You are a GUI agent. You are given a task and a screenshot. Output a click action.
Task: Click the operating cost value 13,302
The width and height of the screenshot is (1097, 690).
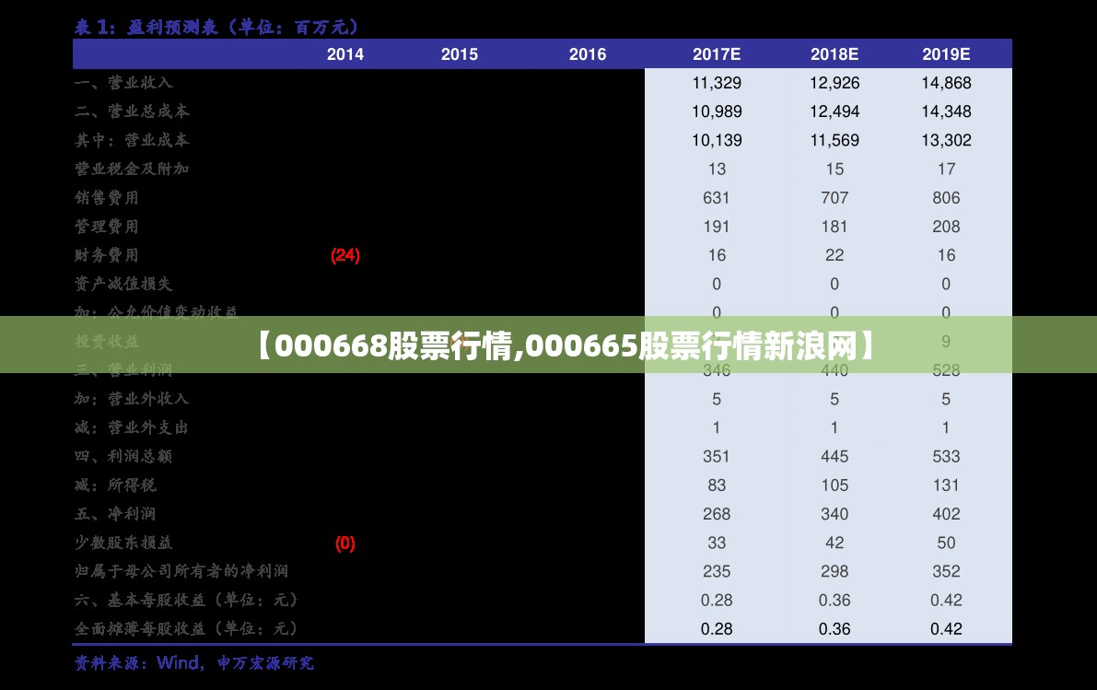pyautogui.click(x=946, y=140)
